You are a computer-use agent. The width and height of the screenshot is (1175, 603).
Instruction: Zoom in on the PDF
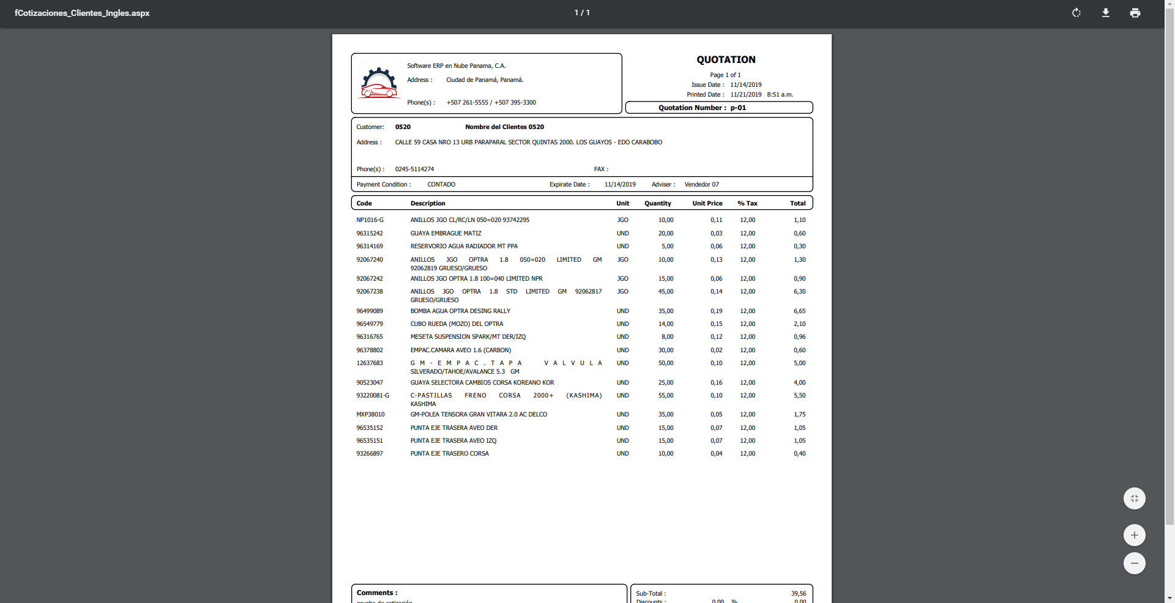point(1135,535)
